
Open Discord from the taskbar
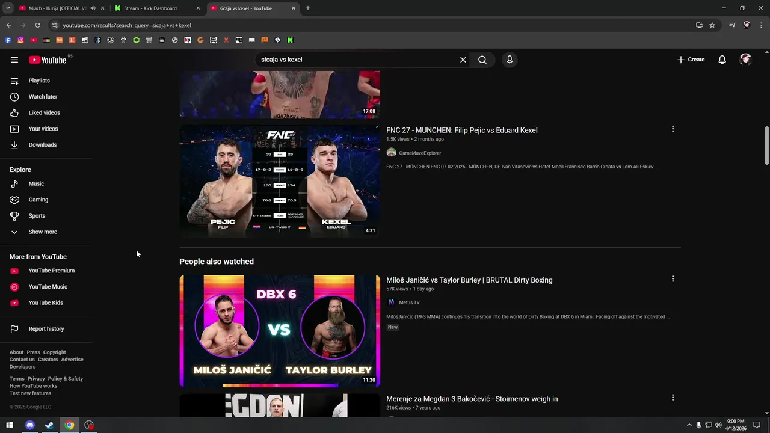pos(30,425)
